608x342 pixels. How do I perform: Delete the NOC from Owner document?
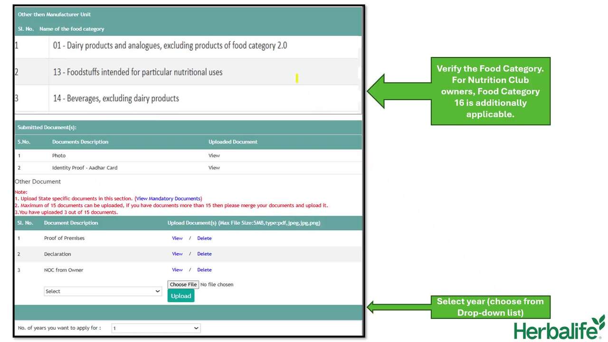pyautogui.click(x=204, y=270)
